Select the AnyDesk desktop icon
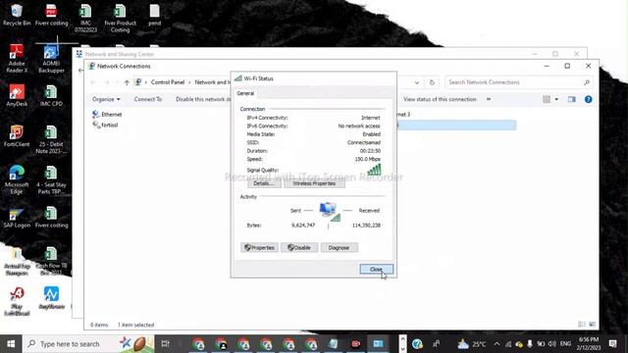 click(x=17, y=95)
